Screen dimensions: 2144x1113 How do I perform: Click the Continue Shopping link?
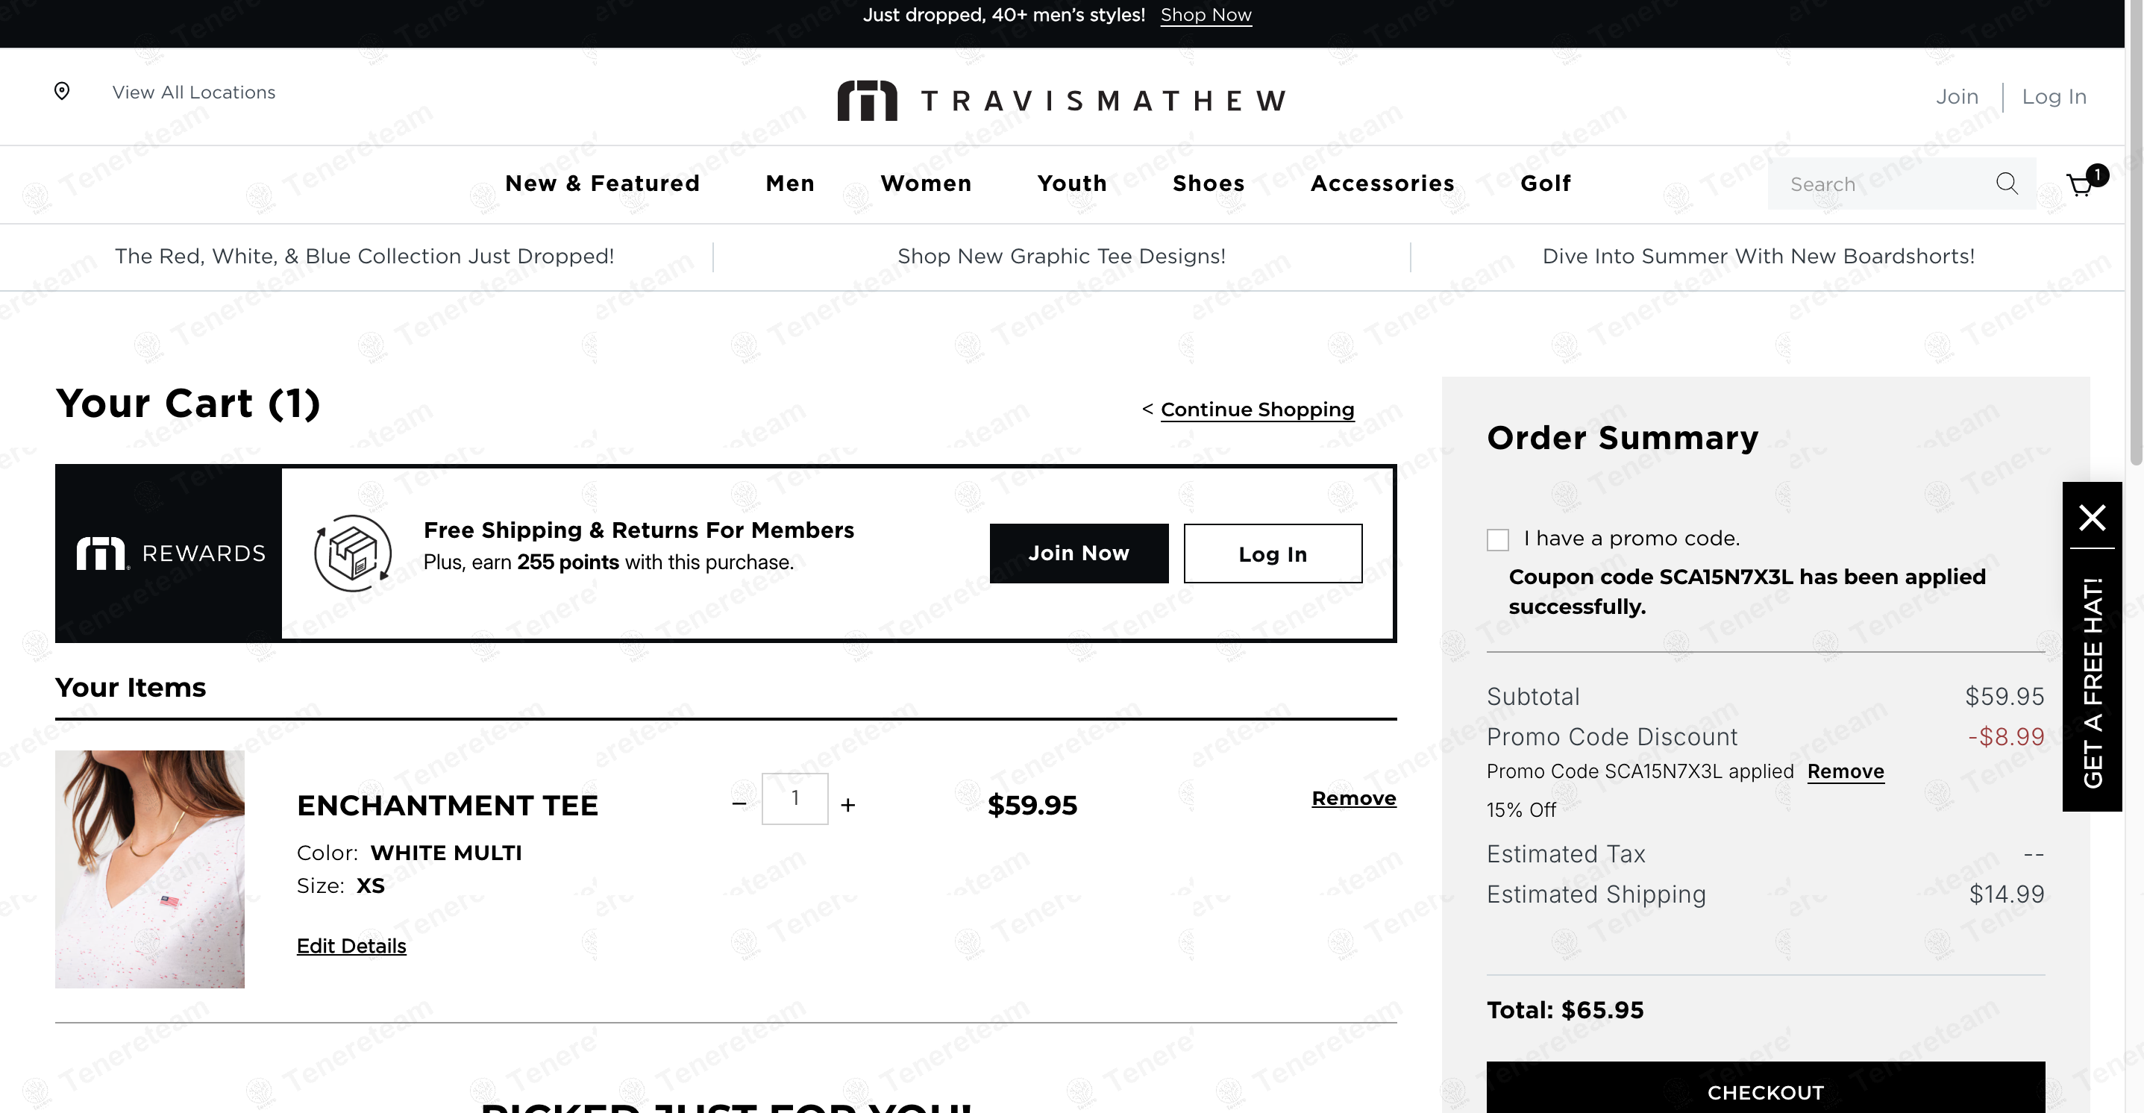coord(1257,409)
